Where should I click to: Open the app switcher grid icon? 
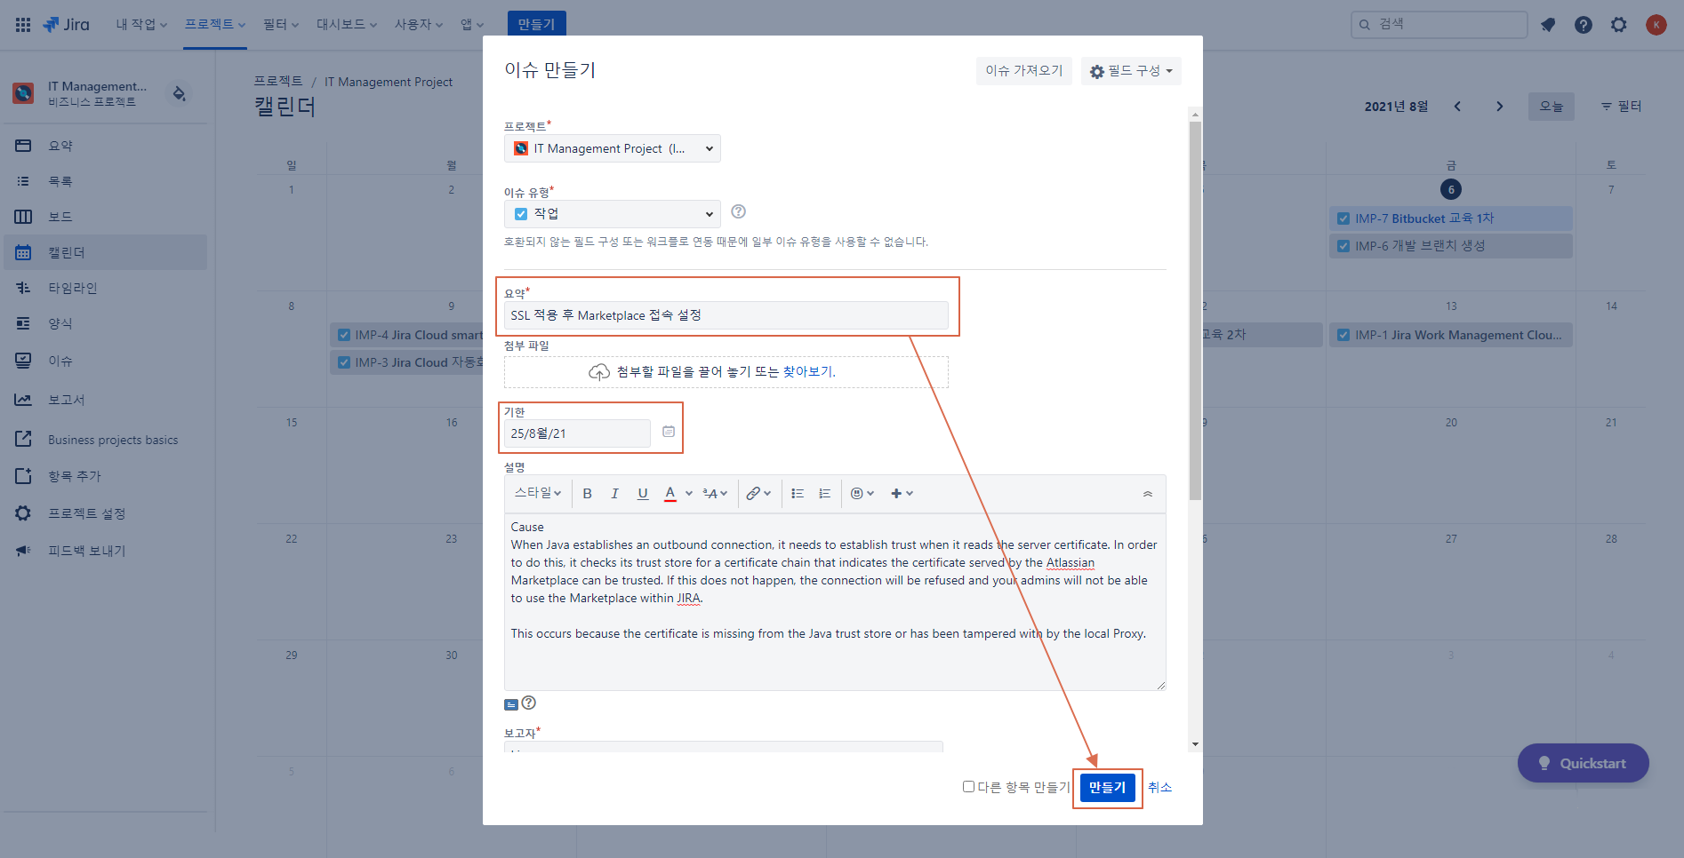[x=23, y=25]
